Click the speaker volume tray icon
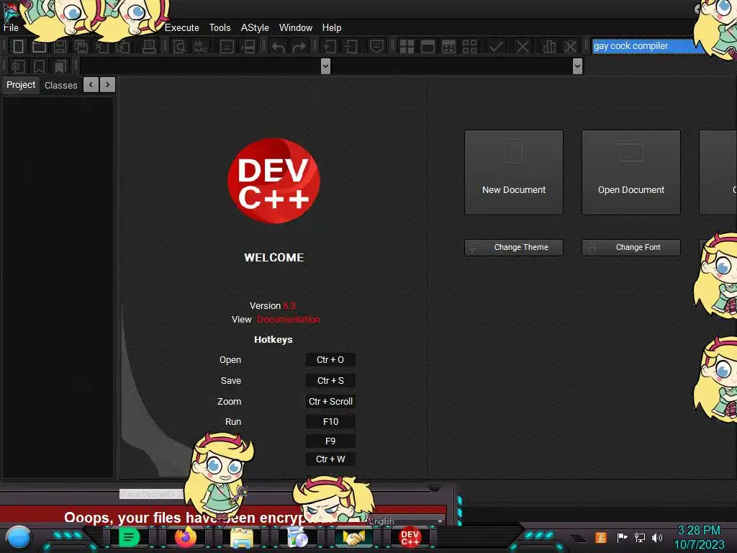Viewport: 737px width, 553px height. click(657, 537)
